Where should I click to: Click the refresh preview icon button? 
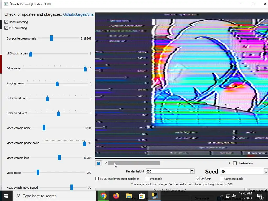coord(99,163)
